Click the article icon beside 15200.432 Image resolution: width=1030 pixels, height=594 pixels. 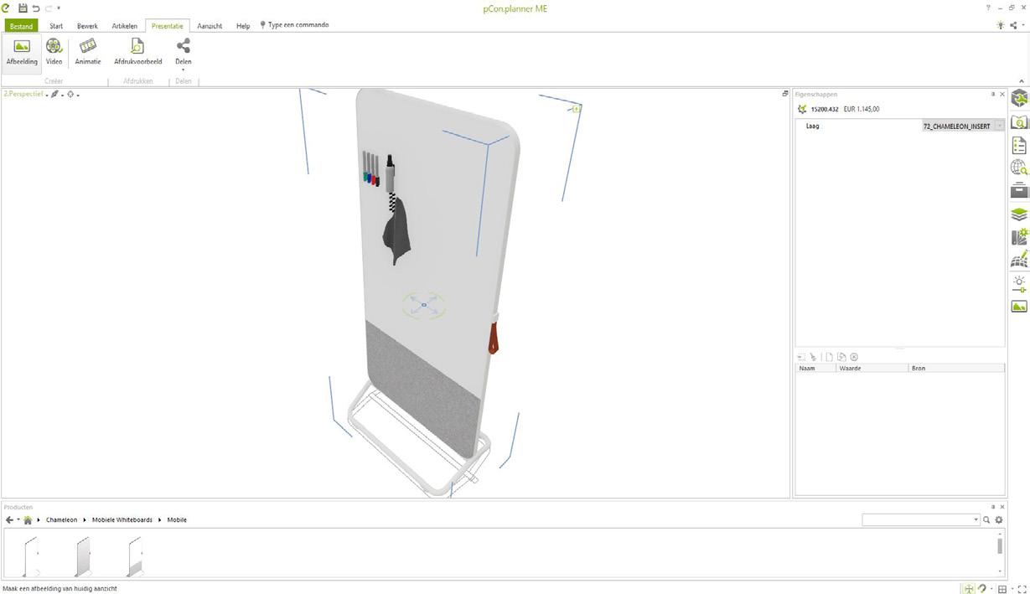pos(802,109)
